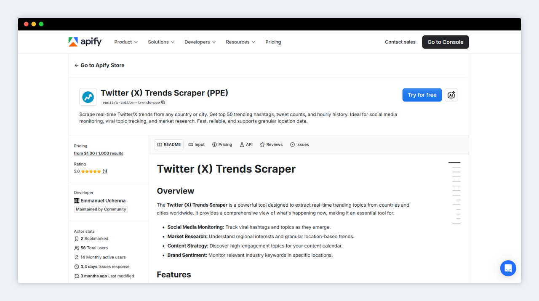
Task: Click the issues response clock icon
Action: tap(77, 266)
